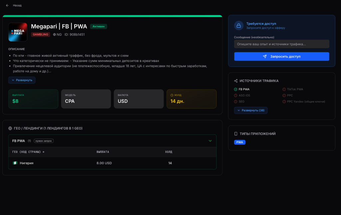Click the warning icon beside ASO iOS
341x215 pixels.
[235, 95]
